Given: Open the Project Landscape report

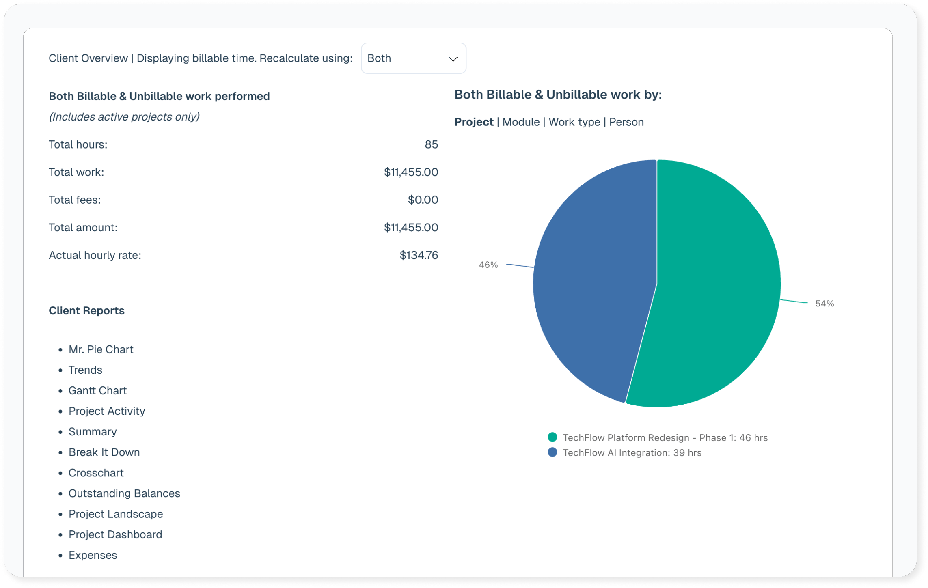Looking at the screenshot, I should [x=116, y=514].
